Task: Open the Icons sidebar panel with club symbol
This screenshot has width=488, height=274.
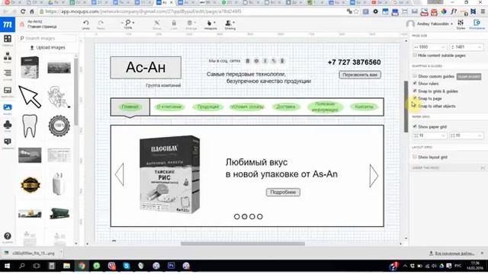Action: 8,126
